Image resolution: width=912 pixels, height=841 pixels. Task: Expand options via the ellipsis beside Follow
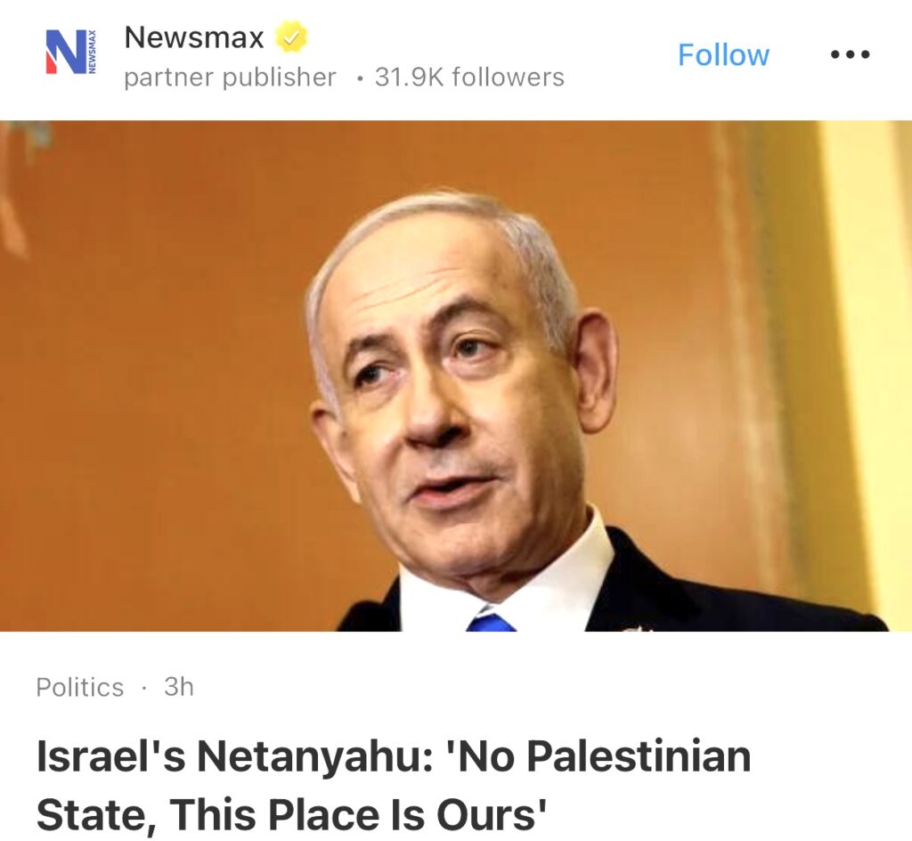(850, 54)
